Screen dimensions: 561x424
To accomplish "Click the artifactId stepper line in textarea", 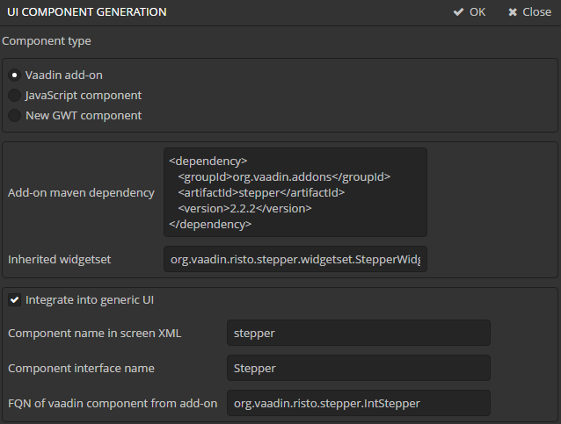I will (260, 192).
